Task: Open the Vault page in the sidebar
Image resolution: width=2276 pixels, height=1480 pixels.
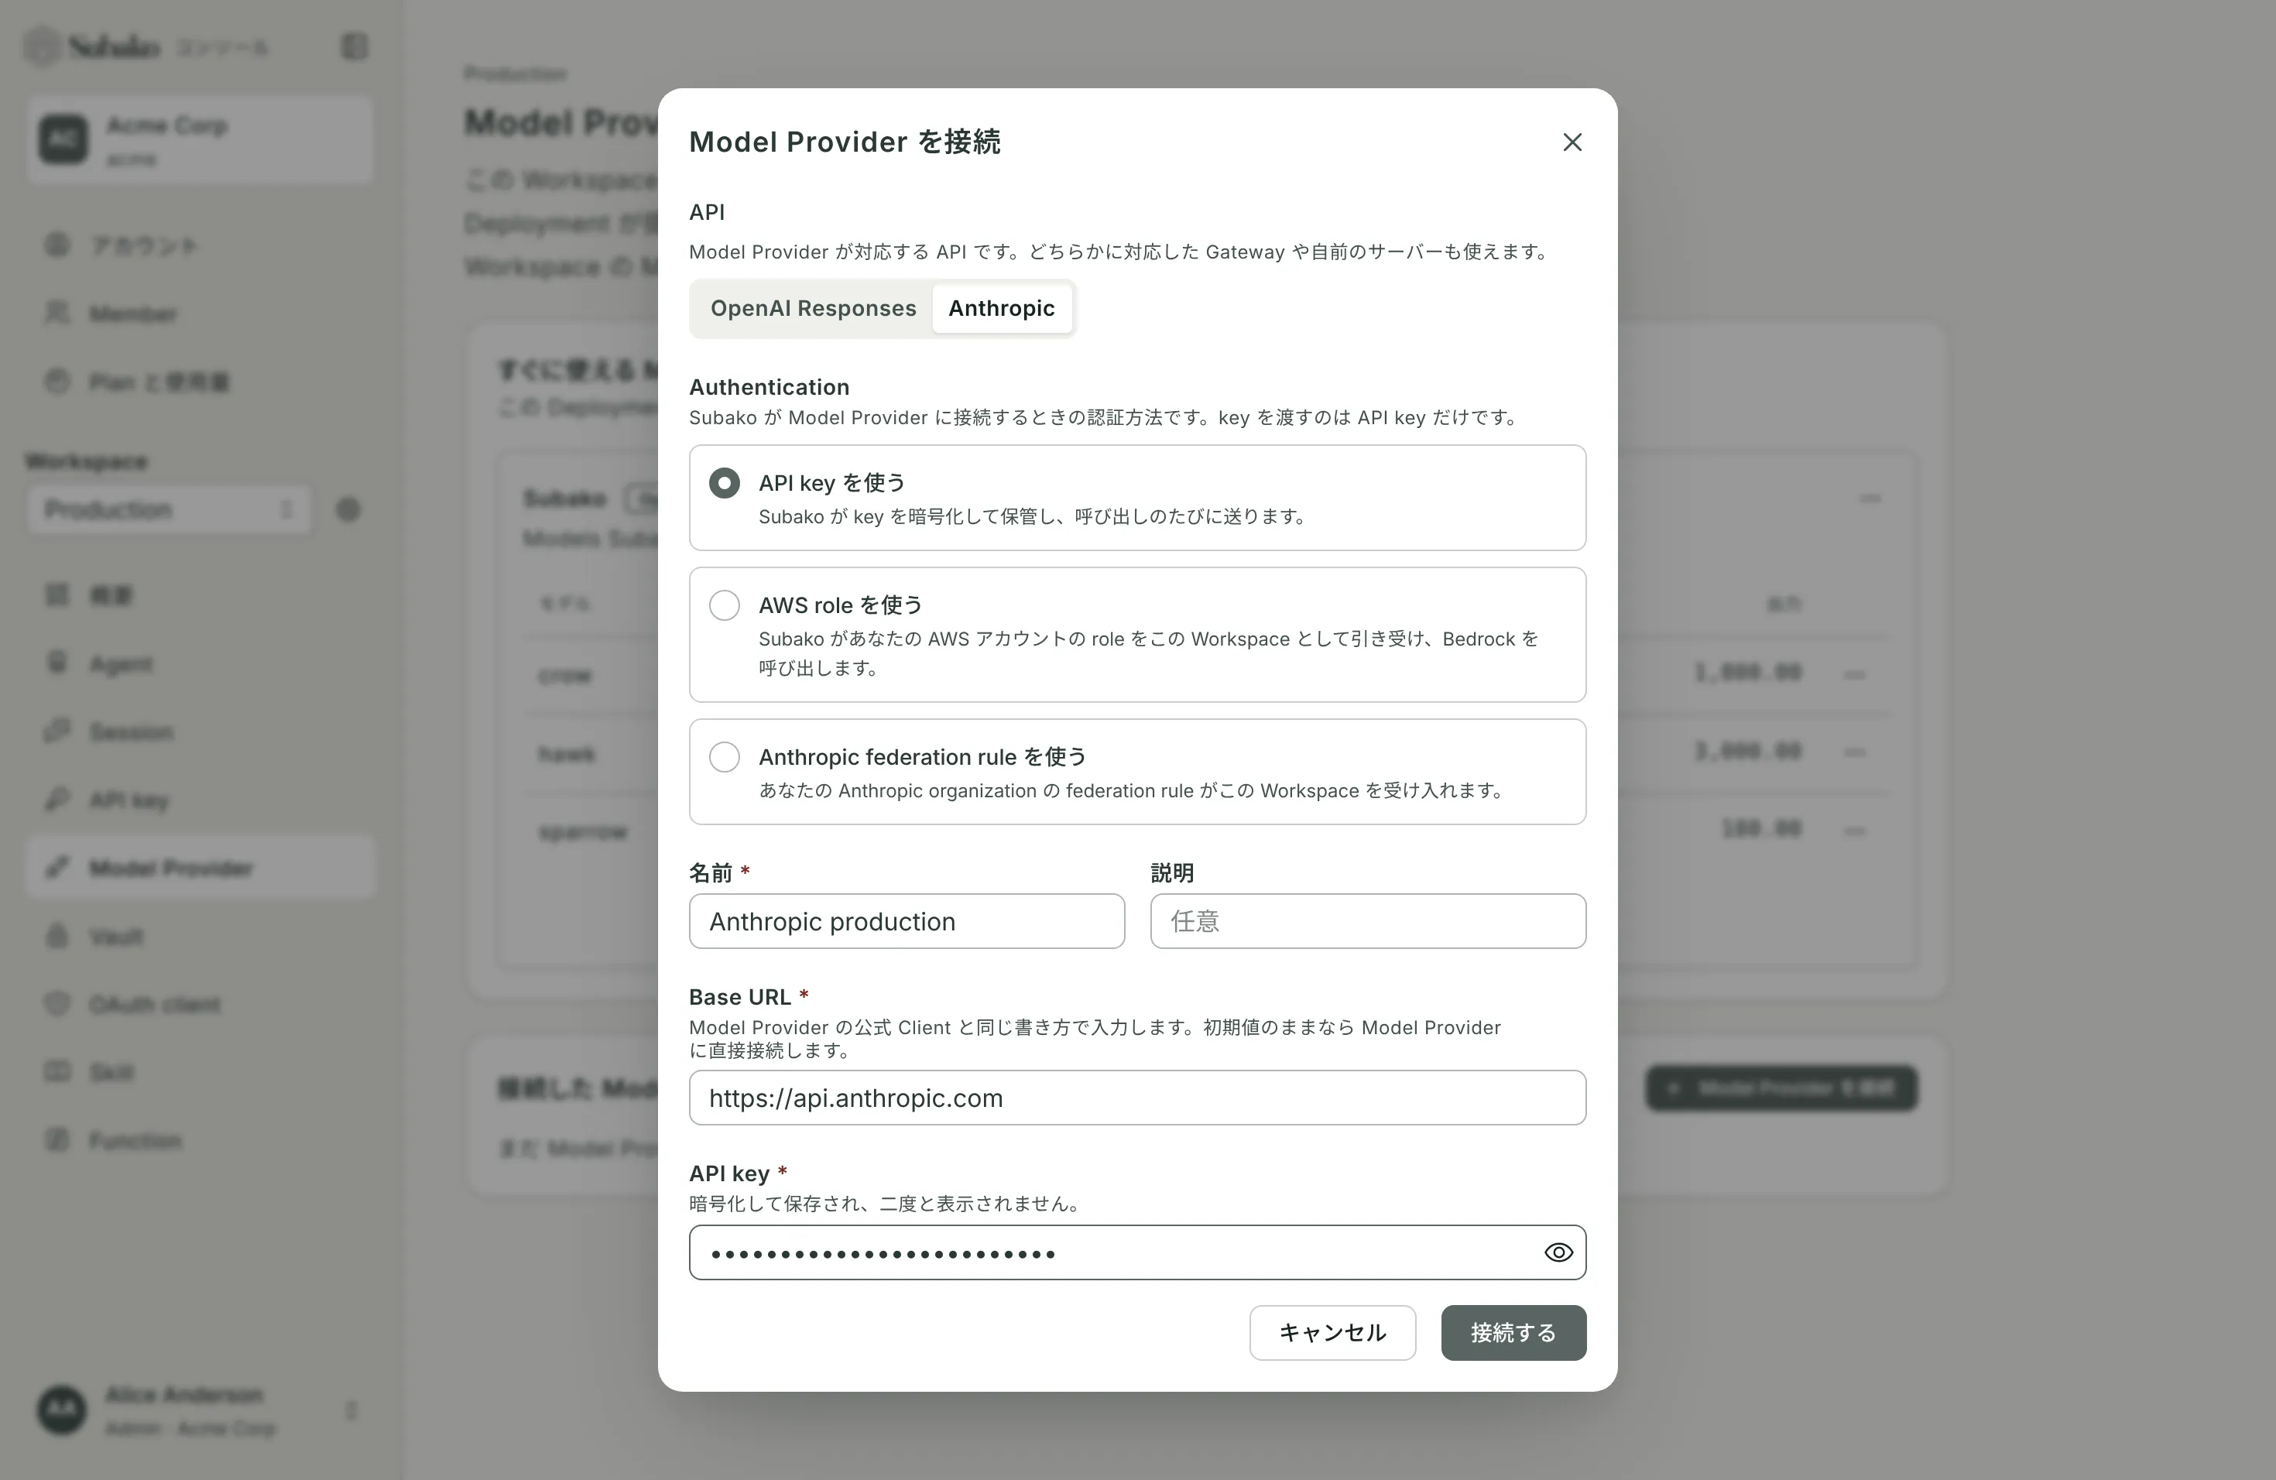Action: [x=200, y=937]
